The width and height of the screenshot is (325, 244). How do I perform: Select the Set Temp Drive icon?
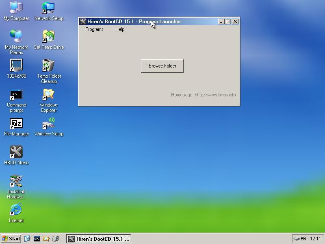[x=49, y=37]
